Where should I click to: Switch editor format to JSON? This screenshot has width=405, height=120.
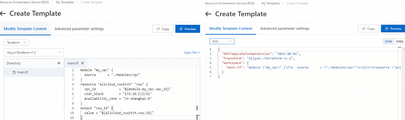point(388,42)
